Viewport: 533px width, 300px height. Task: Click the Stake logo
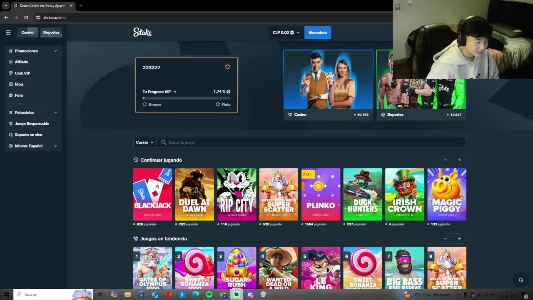click(142, 32)
